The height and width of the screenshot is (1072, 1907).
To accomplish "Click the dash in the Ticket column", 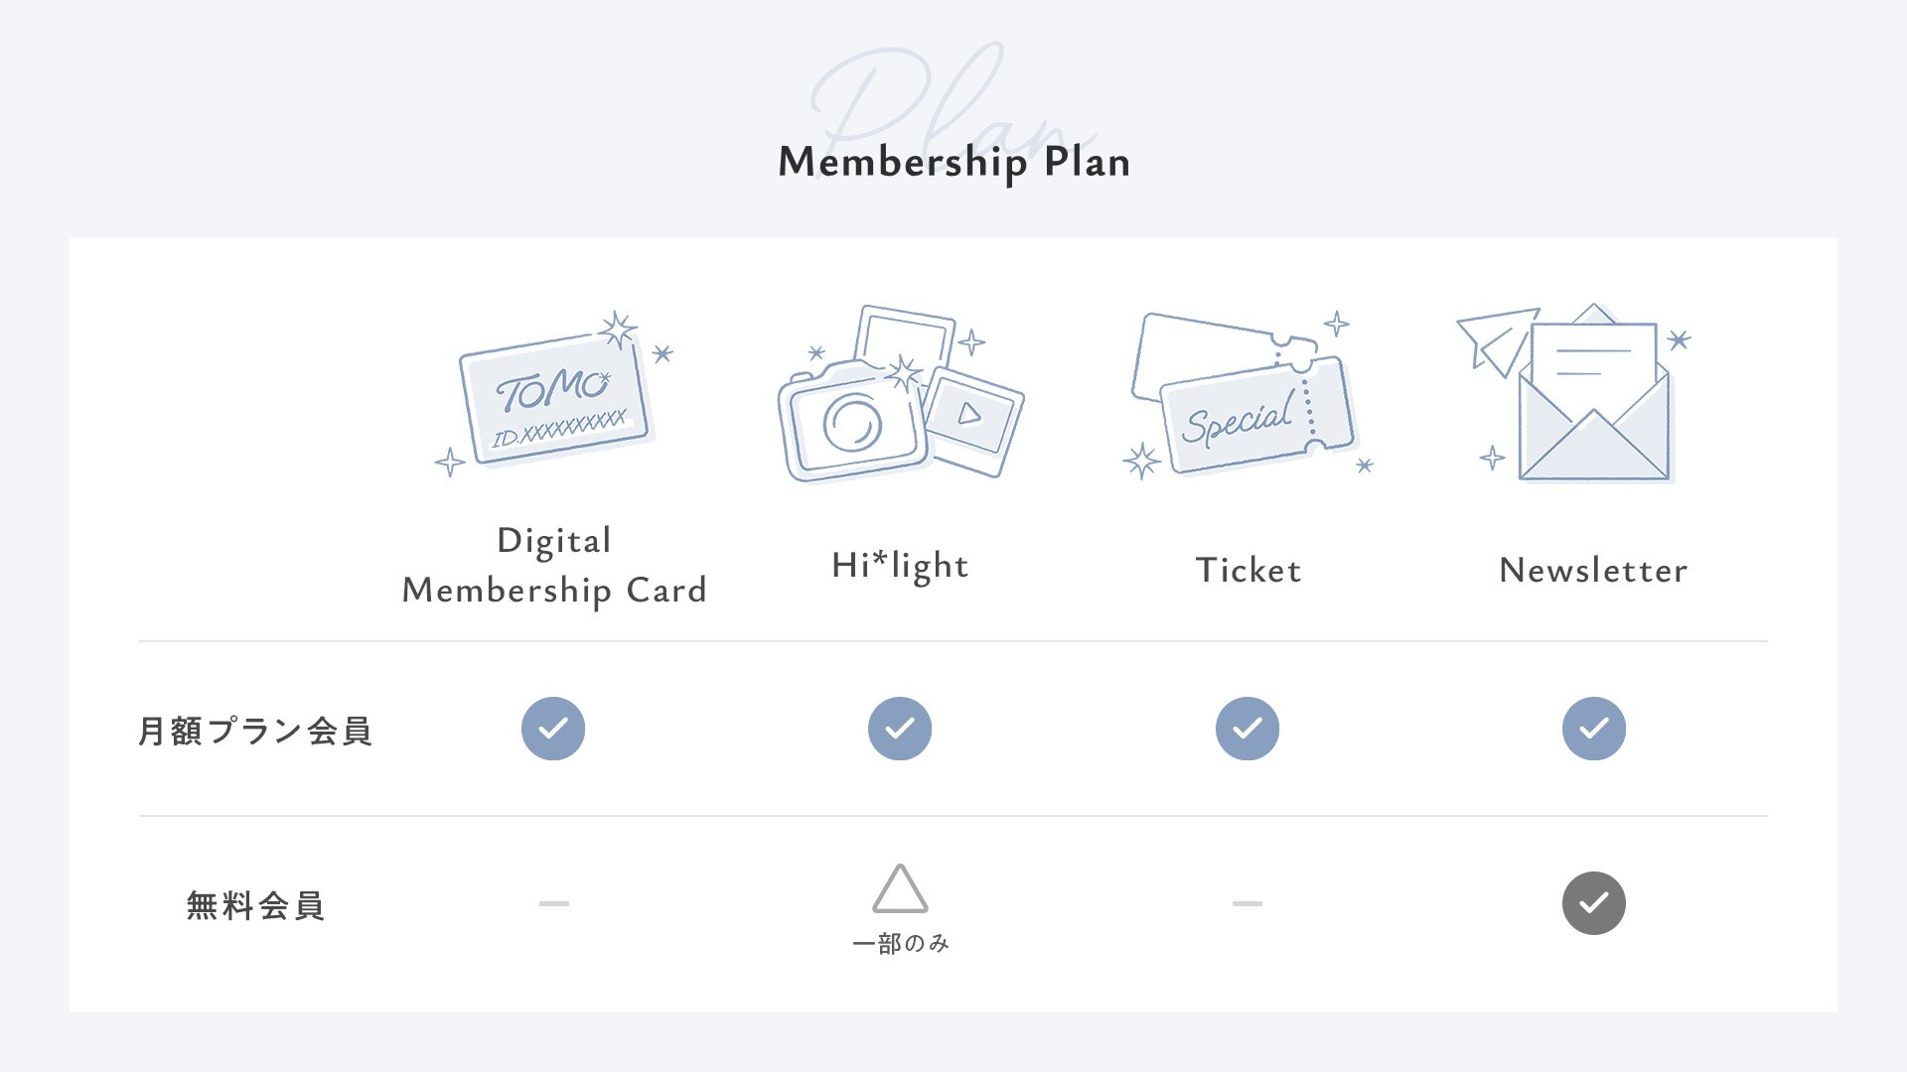I will (x=1247, y=903).
